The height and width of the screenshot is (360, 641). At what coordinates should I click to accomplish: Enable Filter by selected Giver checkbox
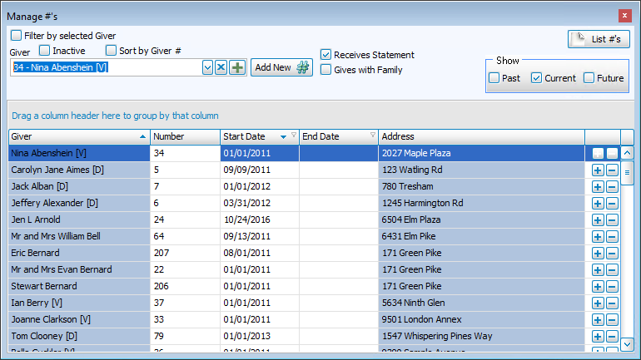(17, 36)
